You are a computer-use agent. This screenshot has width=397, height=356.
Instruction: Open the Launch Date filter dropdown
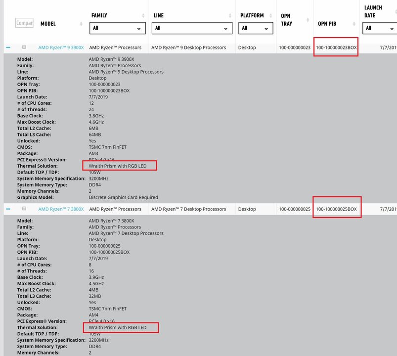click(x=380, y=28)
